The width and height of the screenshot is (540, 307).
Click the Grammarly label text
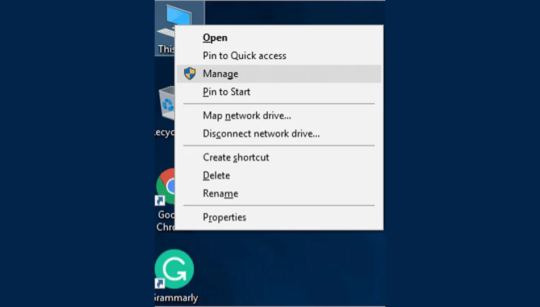176,298
